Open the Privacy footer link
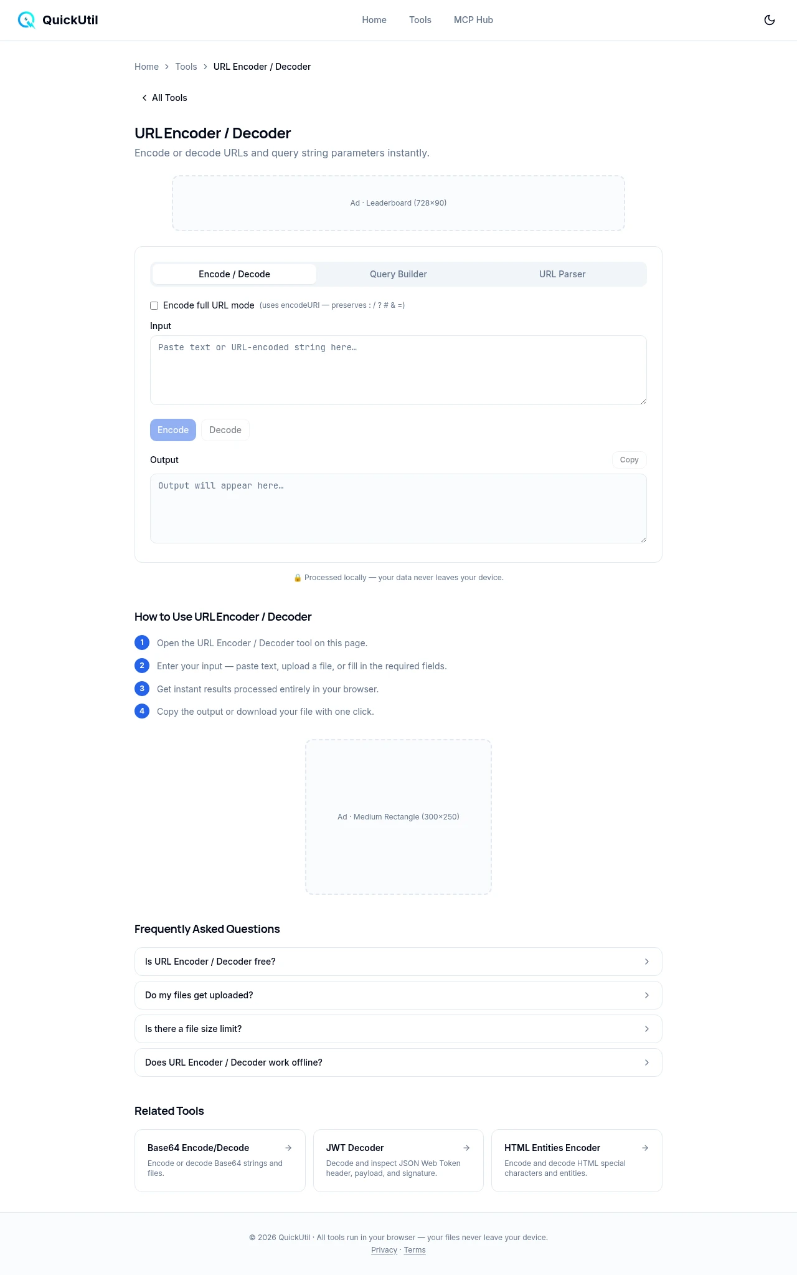The image size is (797, 1275). 384,1250
